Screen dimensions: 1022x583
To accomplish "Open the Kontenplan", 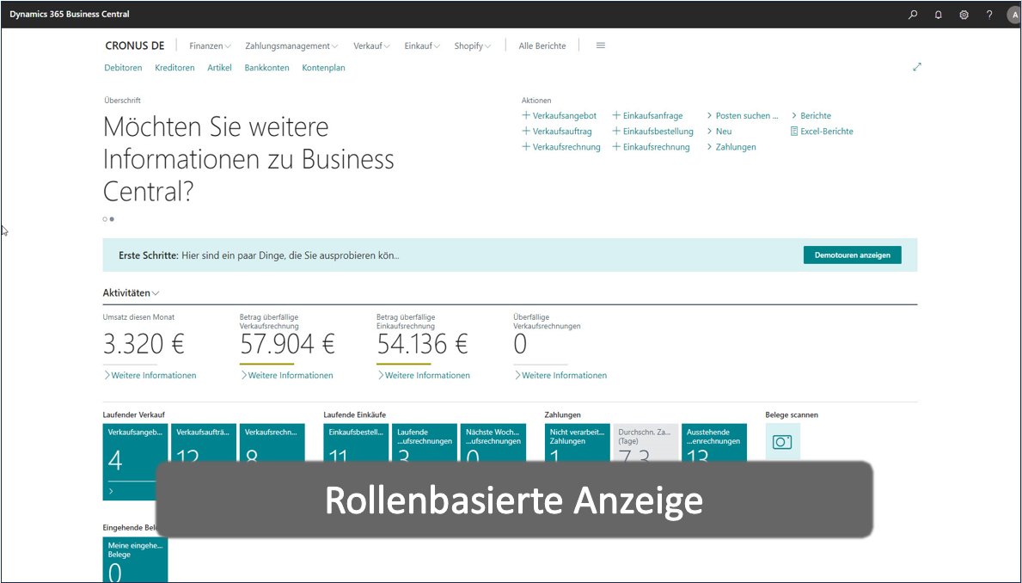I will point(323,68).
